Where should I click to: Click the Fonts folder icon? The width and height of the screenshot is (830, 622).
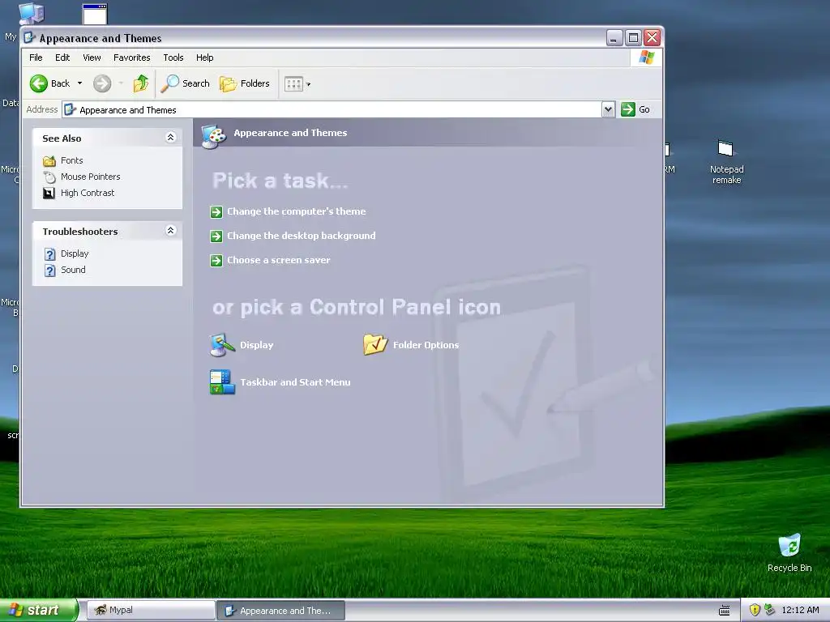[x=49, y=161]
